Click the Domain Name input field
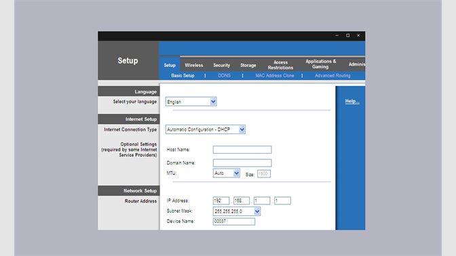This screenshot has width=456, height=256. pyautogui.click(x=242, y=163)
